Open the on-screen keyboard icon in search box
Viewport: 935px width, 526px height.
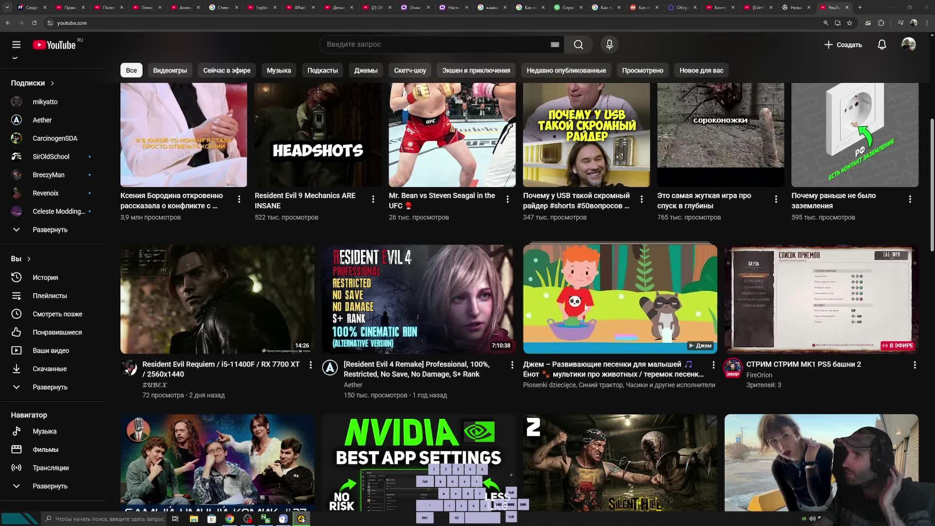[x=555, y=45]
